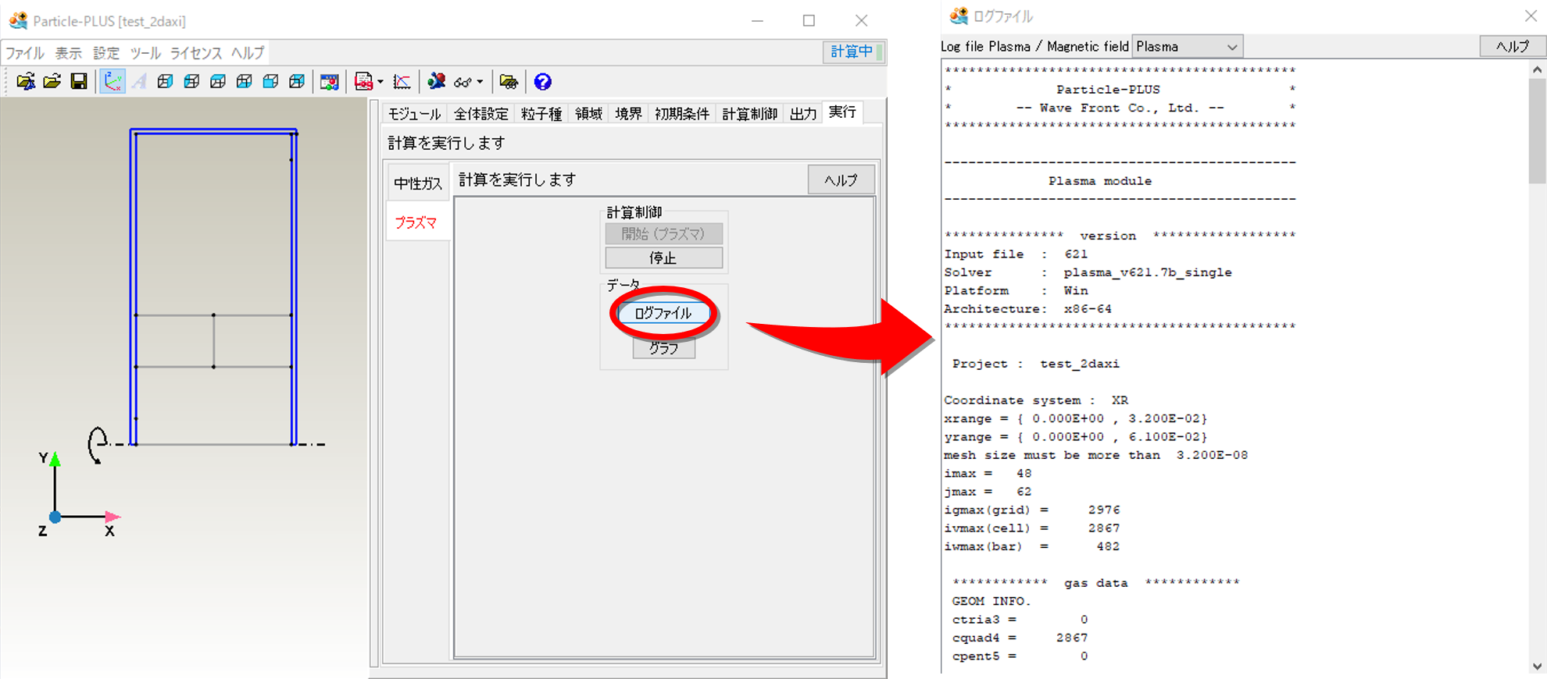This screenshot has height=679, width=1547.
Task: Open the ツール menu
Action: (145, 53)
